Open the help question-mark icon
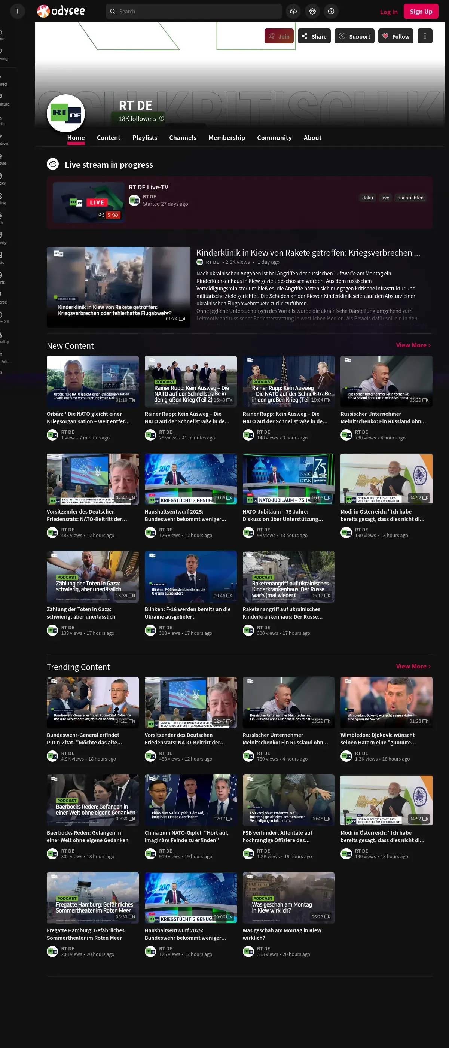The width and height of the screenshot is (449, 1048). 331,11
